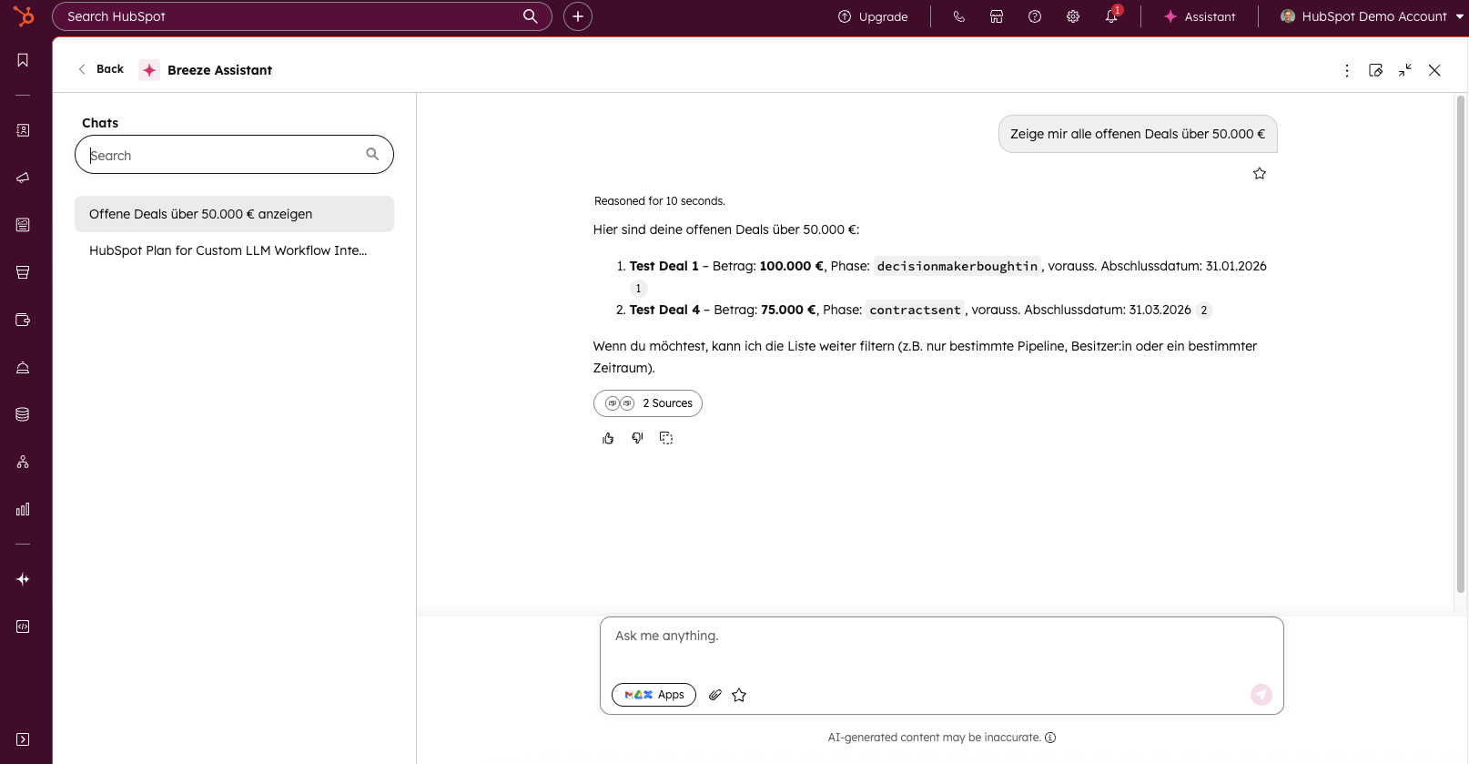
Task: Click the chat area vertical scrollbar
Action: (1461, 346)
